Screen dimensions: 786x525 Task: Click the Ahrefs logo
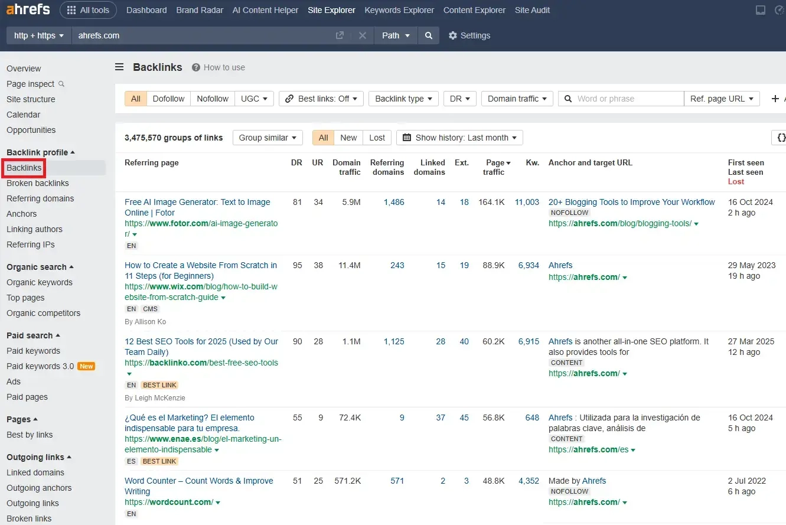pyautogui.click(x=28, y=10)
